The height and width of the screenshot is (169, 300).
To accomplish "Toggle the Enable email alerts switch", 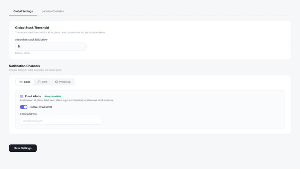I will click(x=24, y=107).
